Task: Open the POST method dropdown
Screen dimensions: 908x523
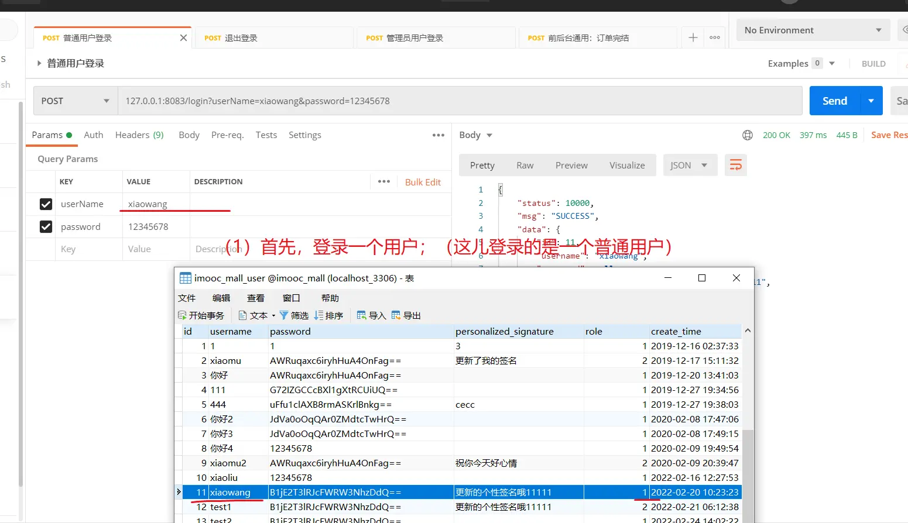Action: [76, 101]
